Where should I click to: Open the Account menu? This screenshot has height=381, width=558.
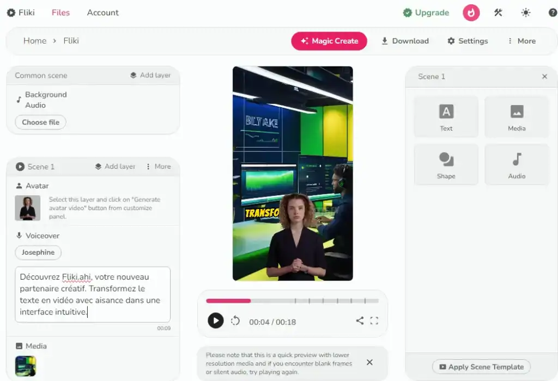(x=103, y=13)
